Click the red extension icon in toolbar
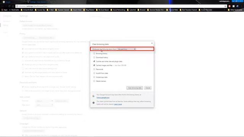The image size is (244, 137). (230, 6)
